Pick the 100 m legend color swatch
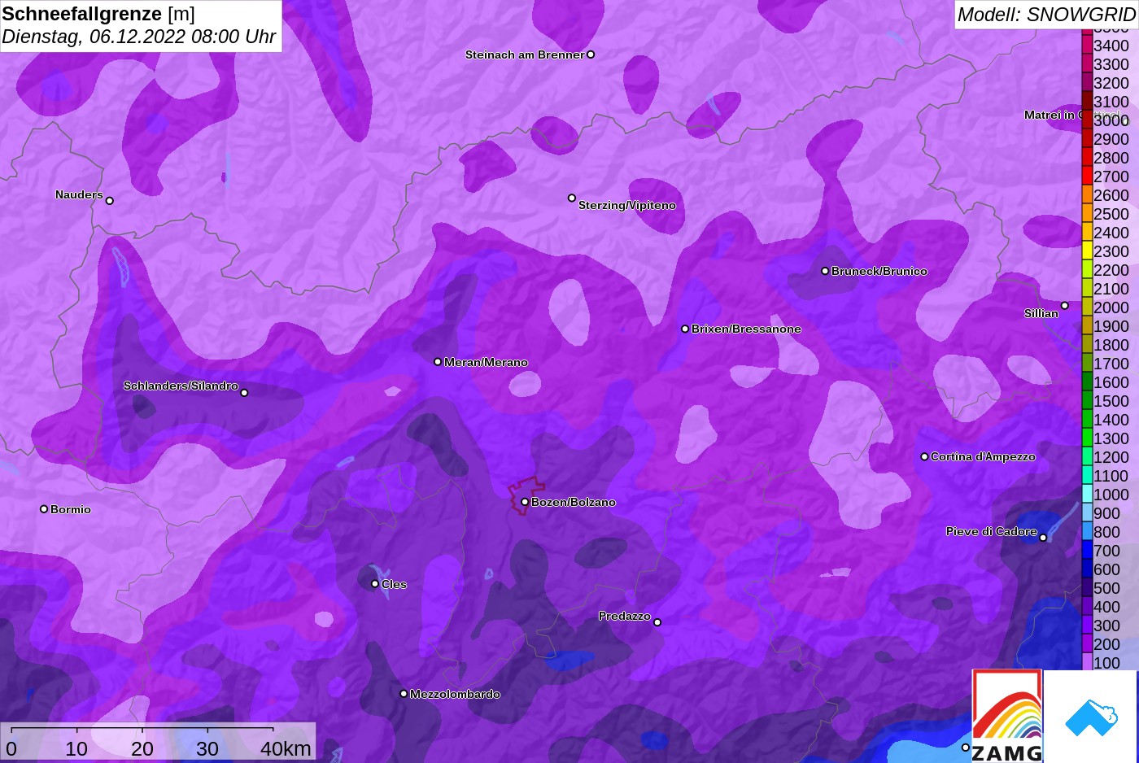This screenshot has height=763, width=1139. pyautogui.click(x=1087, y=662)
